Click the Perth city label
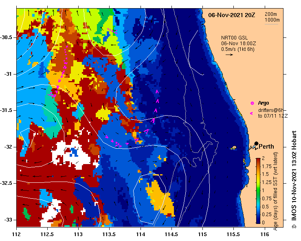This screenshot has width=301, height=241. [266, 147]
